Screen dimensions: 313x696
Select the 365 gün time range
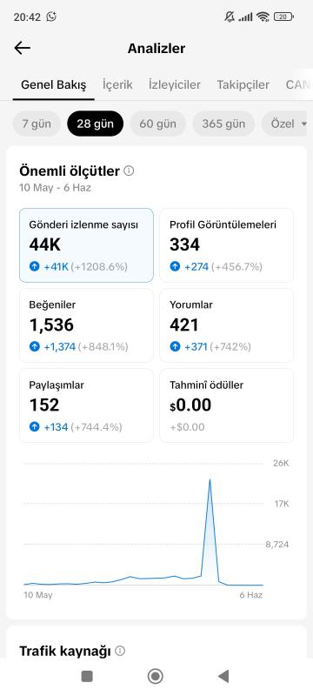tap(223, 124)
